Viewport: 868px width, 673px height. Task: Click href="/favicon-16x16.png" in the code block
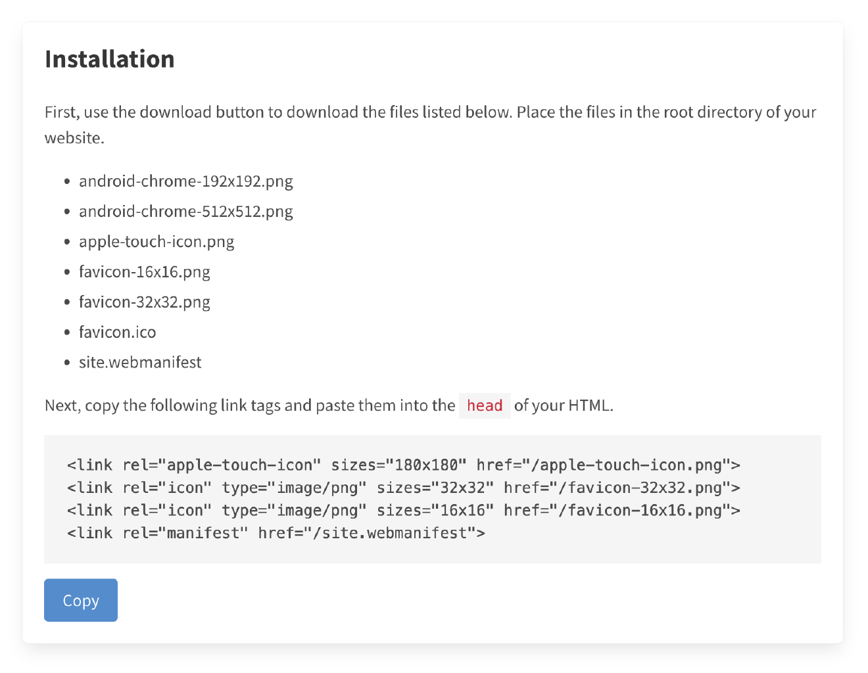[x=621, y=511]
